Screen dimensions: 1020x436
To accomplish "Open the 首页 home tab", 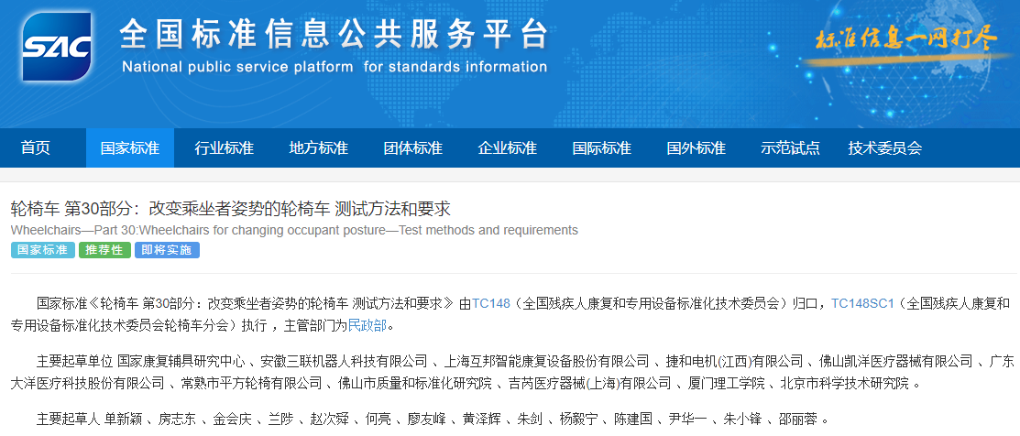I will click(x=36, y=148).
